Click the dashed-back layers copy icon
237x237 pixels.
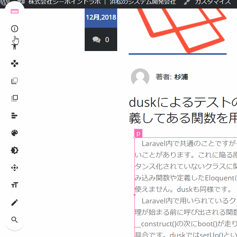14,81
